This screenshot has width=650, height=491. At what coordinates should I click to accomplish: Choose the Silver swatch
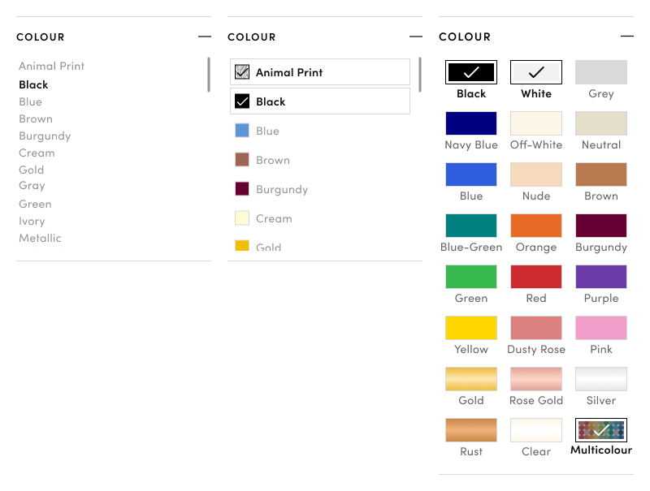tap(601, 379)
